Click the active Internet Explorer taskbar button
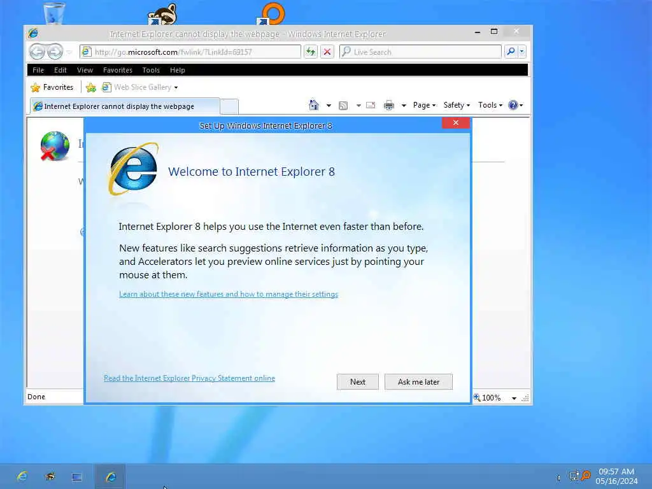The height and width of the screenshot is (489, 652). (x=110, y=476)
